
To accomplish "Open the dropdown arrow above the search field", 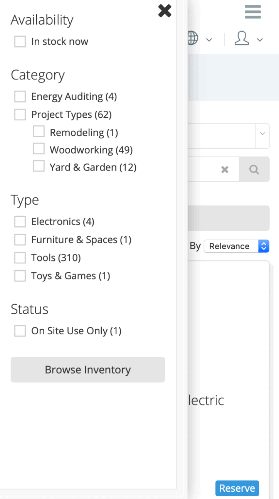I will pos(262,134).
